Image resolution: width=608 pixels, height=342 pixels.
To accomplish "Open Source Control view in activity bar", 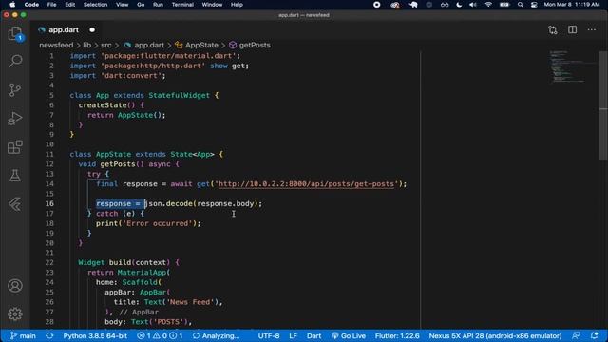I will 15,89.
